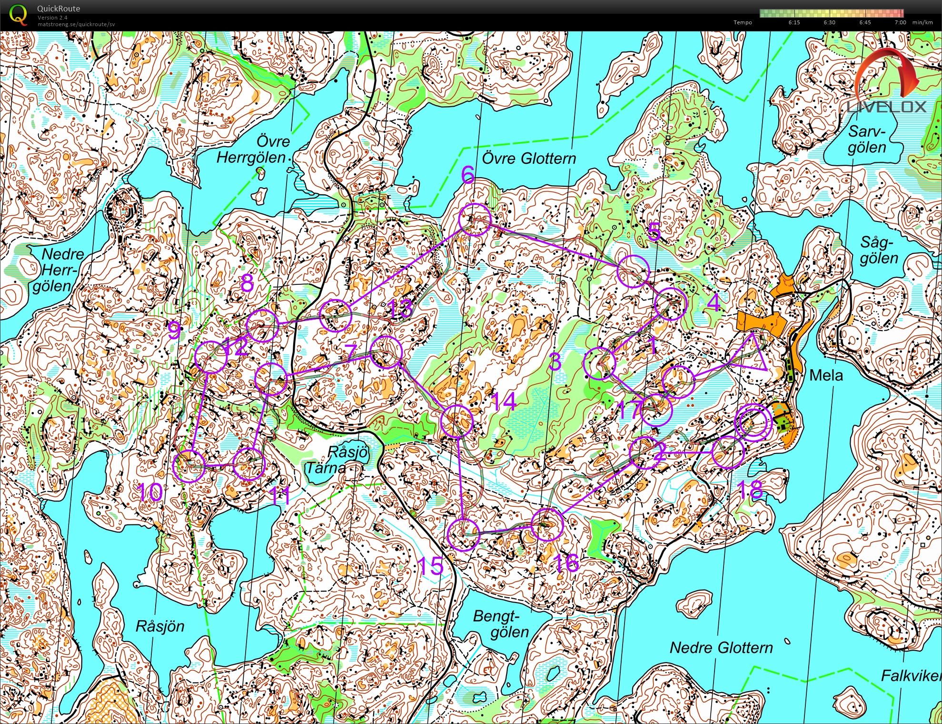The width and height of the screenshot is (942, 724).
Task: Click the 'Råsjön' lake name
Action: point(160,626)
